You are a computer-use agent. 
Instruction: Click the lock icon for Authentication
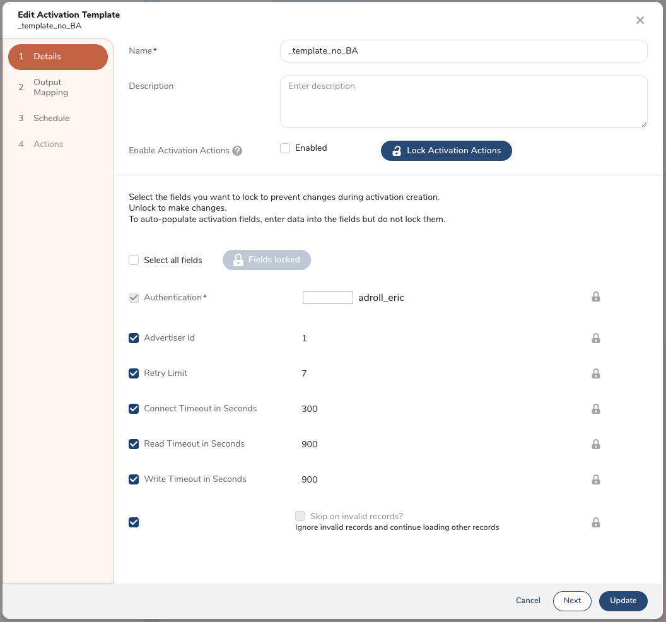[x=595, y=297]
